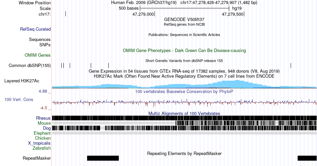
Task: Click the left RepeatMasker black block
Action: tap(103, 158)
